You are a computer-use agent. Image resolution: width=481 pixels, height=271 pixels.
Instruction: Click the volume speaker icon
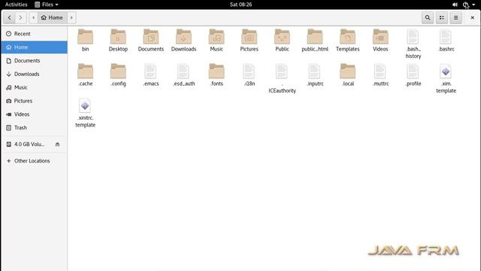tap(455, 5)
